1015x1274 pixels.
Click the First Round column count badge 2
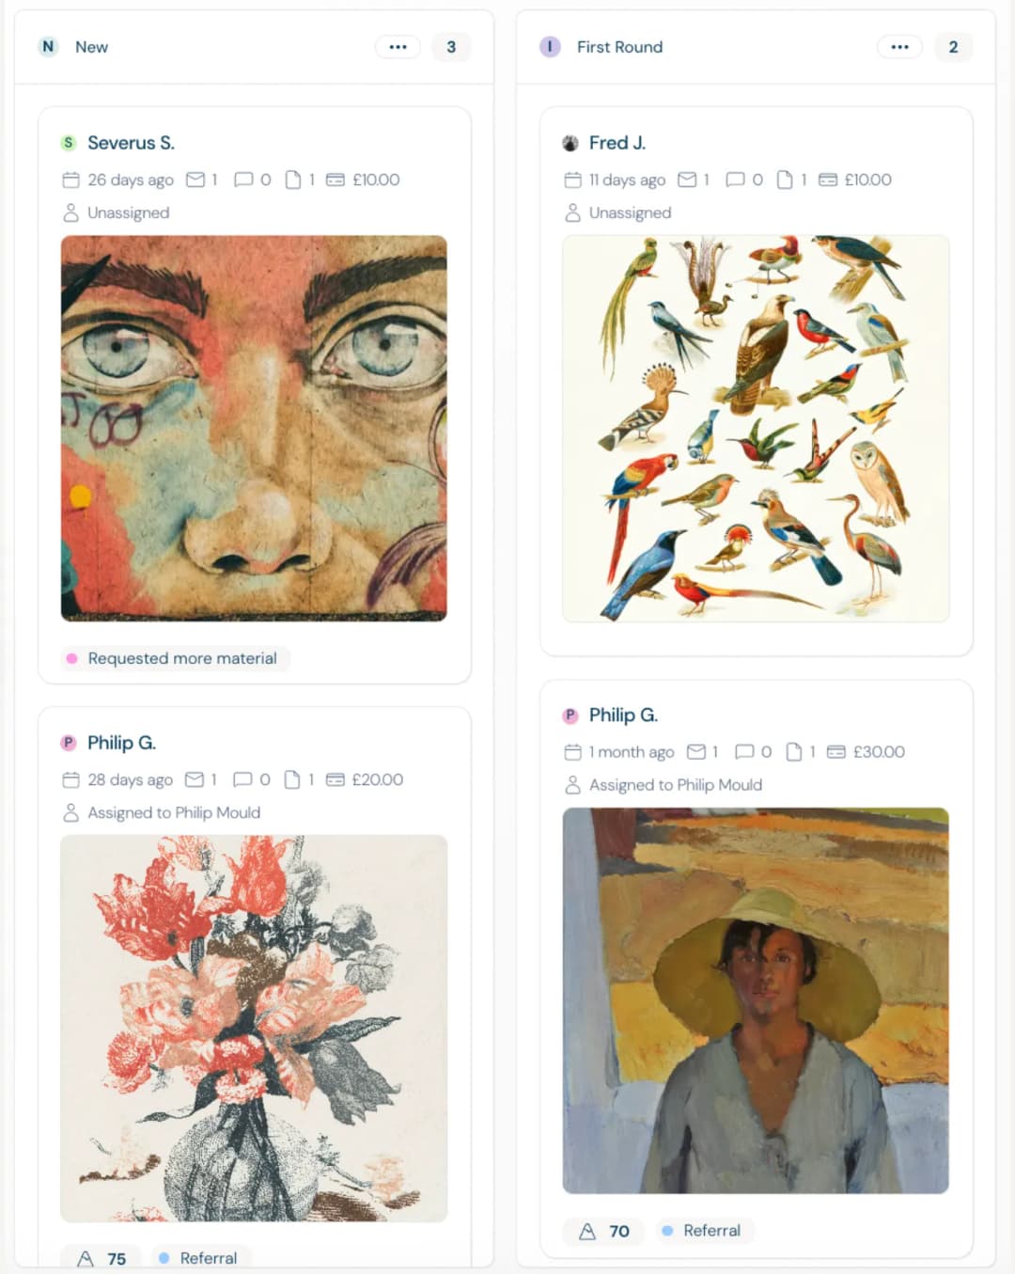pos(953,47)
